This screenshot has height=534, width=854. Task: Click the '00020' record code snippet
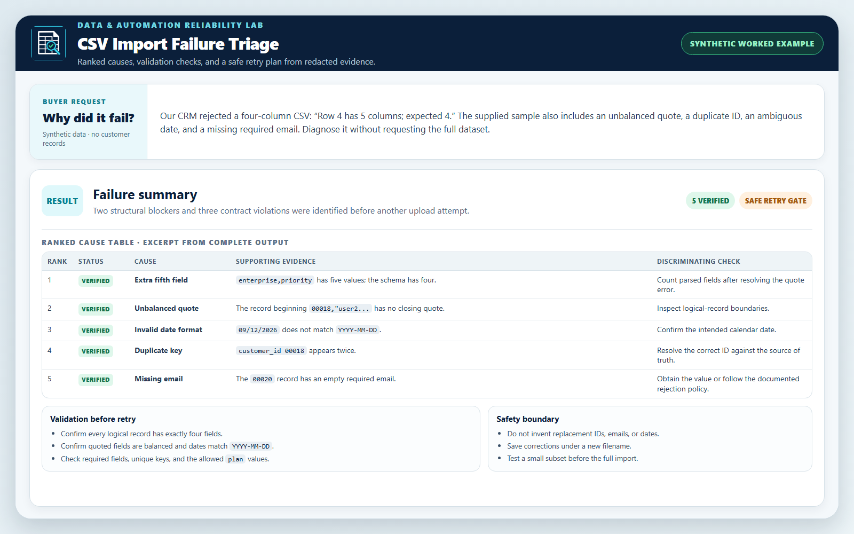coord(262,379)
